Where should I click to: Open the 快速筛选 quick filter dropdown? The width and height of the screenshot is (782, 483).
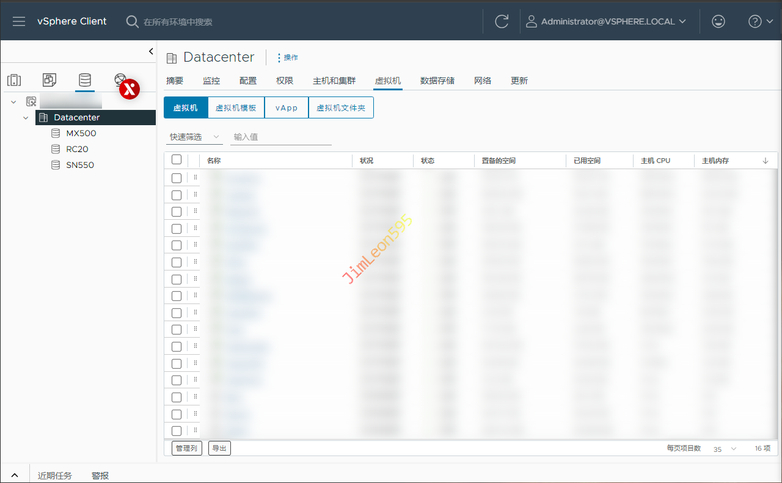(x=195, y=137)
